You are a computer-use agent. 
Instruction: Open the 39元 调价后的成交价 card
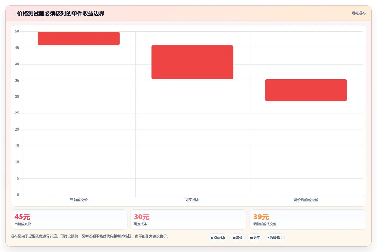pos(308,219)
